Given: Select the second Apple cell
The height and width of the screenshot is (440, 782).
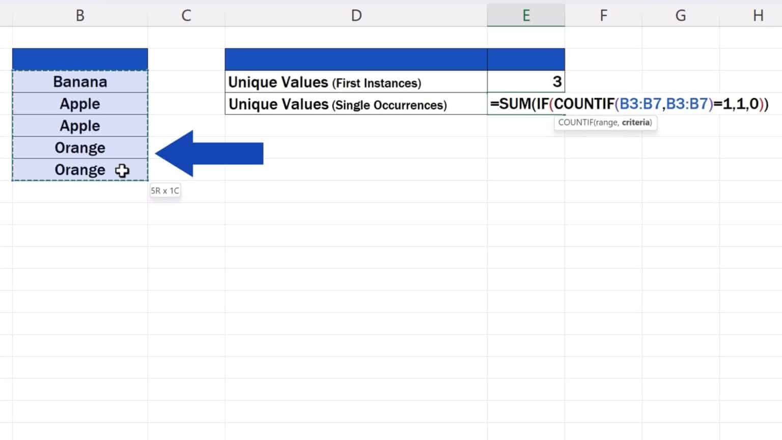Looking at the screenshot, I should click(79, 125).
